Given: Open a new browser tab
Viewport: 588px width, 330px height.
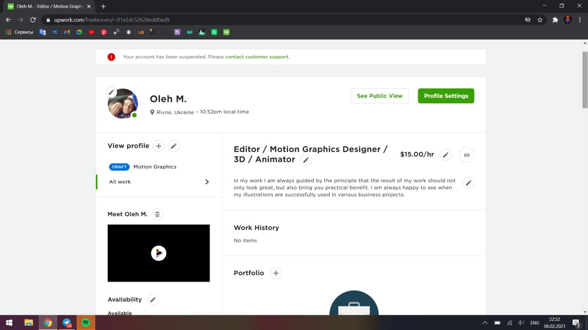Looking at the screenshot, I should [103, 6].
